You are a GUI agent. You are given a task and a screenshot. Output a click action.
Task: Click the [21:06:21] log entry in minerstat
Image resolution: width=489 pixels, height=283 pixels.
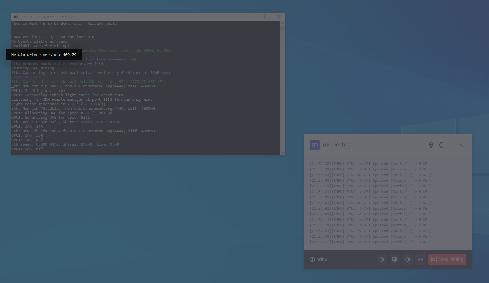pyautogui.click(x=371, y=192)
